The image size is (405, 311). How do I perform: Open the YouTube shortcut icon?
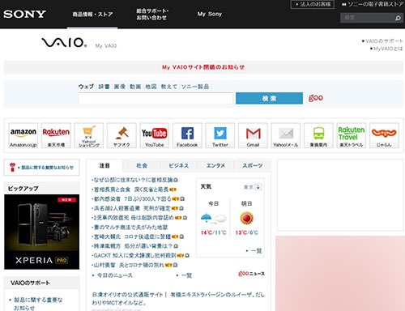coord(155,135)
